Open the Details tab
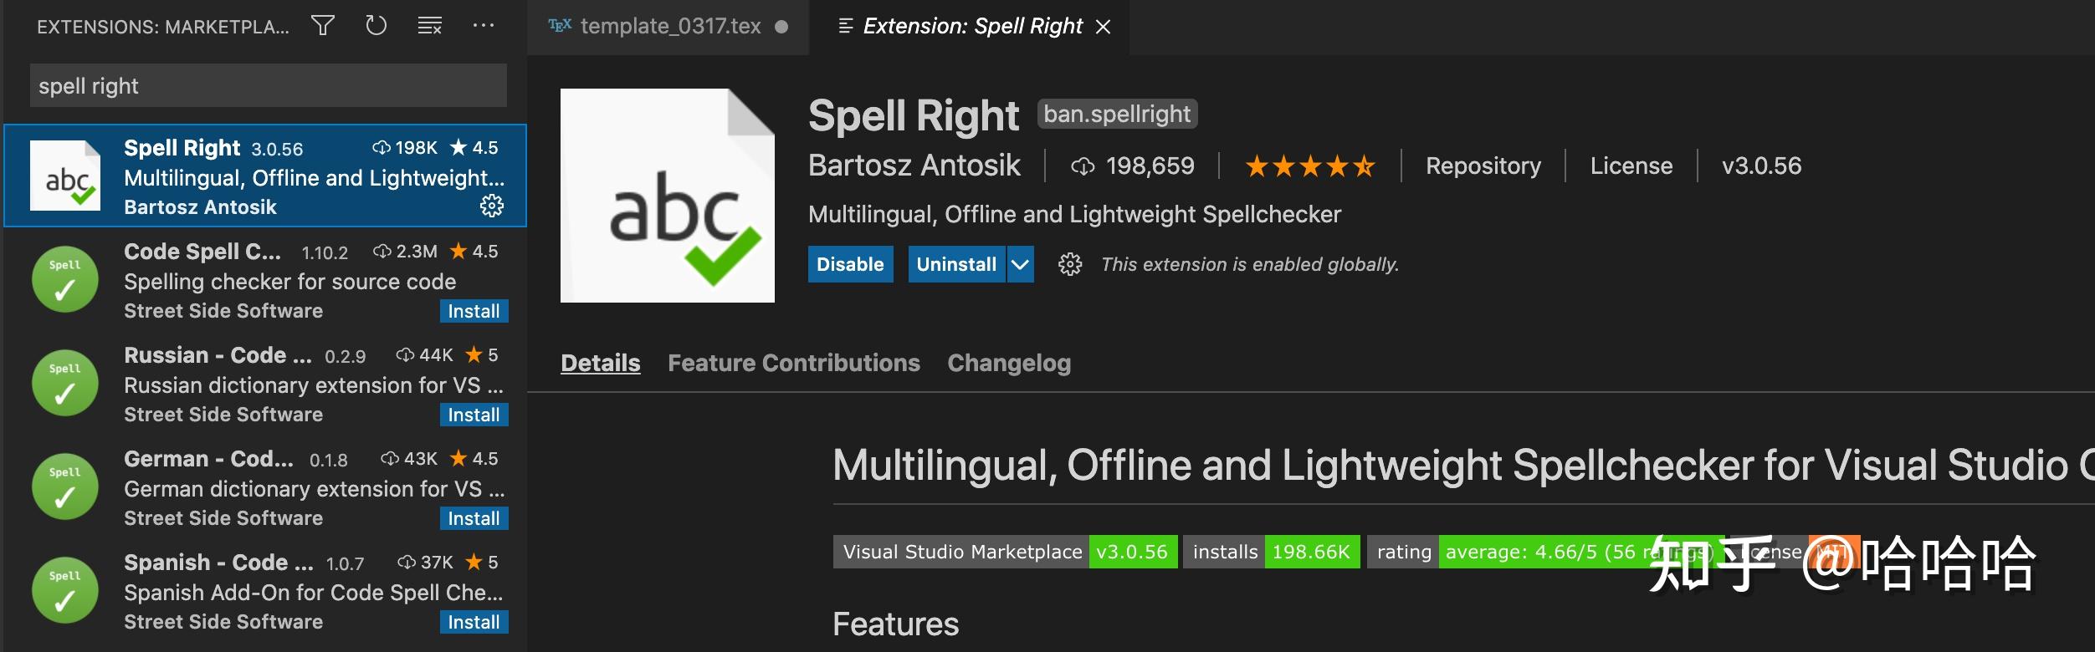Image resolution: width=2095 pixels, height=652 pixels. point(600,363)
